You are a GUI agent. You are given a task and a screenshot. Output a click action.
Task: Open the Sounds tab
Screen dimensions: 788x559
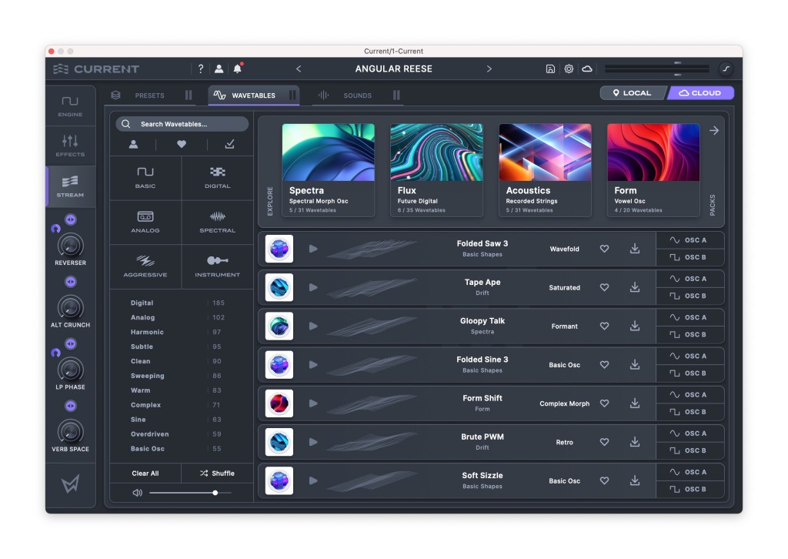357,95
